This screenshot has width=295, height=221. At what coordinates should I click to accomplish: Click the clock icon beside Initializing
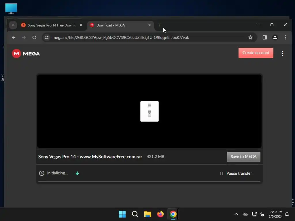click(41, 173)
